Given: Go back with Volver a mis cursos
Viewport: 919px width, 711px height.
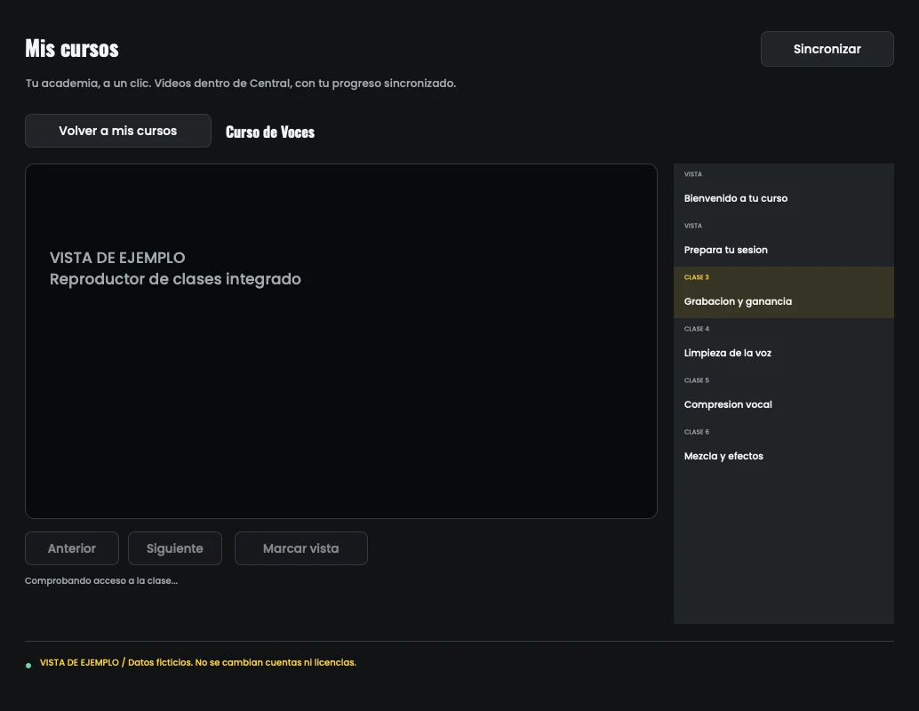Looking at the screenshot, I should [118, 131].
